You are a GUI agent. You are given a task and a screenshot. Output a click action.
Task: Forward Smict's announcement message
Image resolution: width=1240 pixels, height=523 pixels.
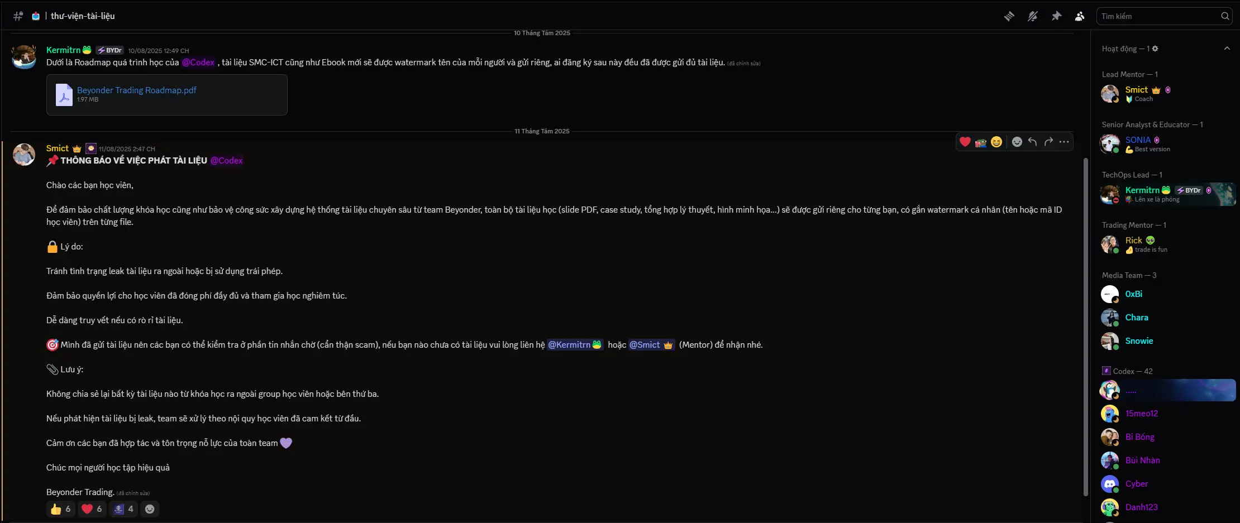[1048, 142]
